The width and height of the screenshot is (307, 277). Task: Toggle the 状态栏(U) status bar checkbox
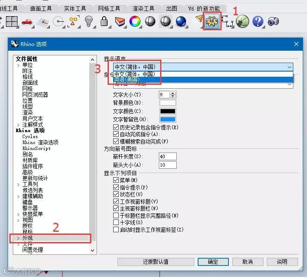pyautogui.click(x=116, y=194)
